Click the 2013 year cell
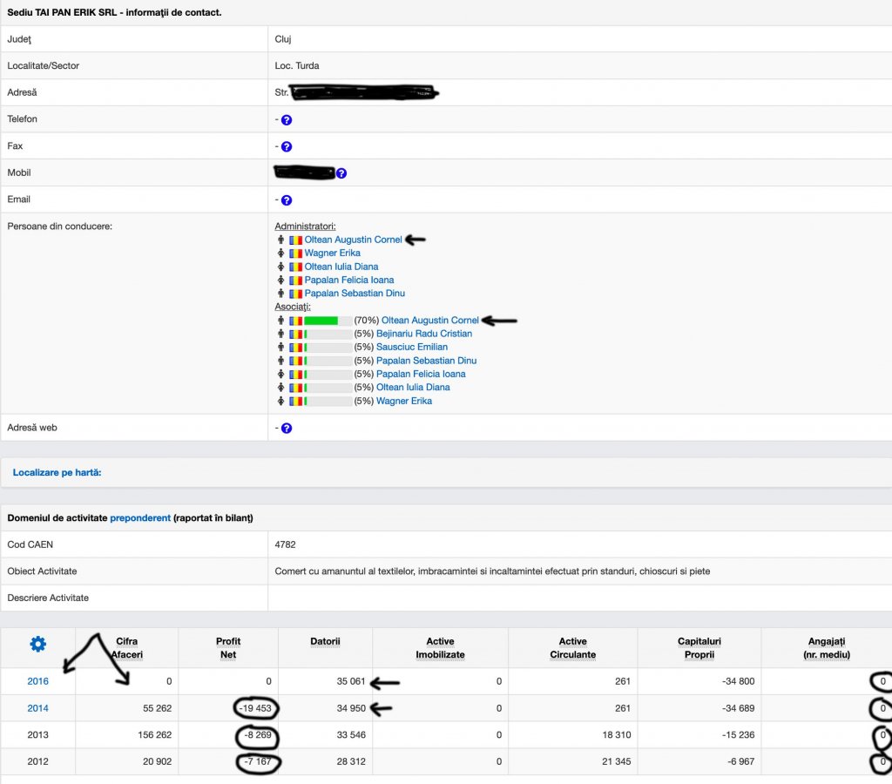892x784 pixels. [x=38, y=735]
